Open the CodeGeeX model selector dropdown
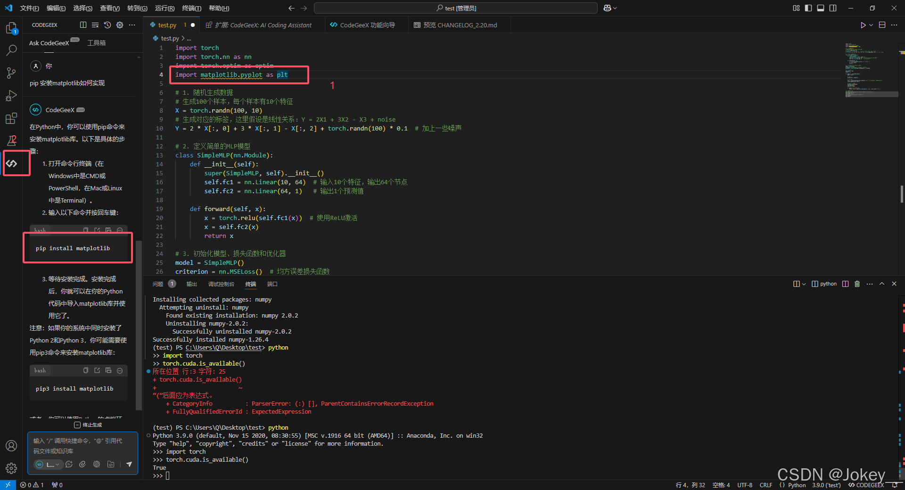 click(x=49, y=465)
